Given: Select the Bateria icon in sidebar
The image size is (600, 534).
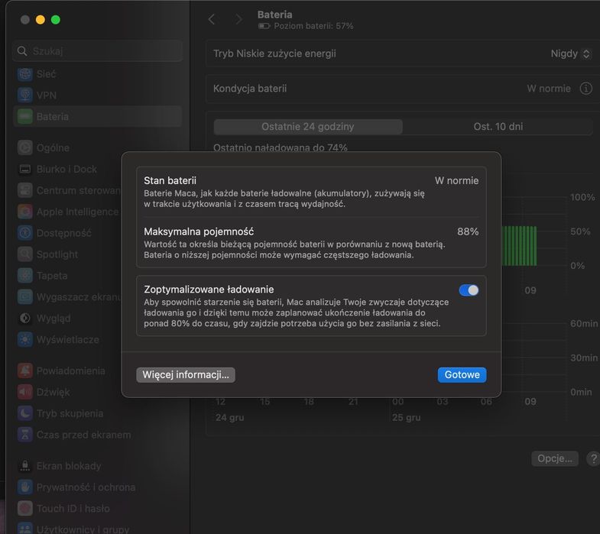Looking at the screenshot, I should [25, 117].
